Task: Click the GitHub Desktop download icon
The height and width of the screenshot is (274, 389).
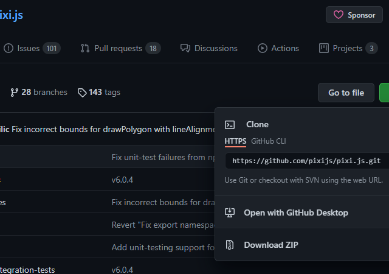Action: click(x=230, y=213)
